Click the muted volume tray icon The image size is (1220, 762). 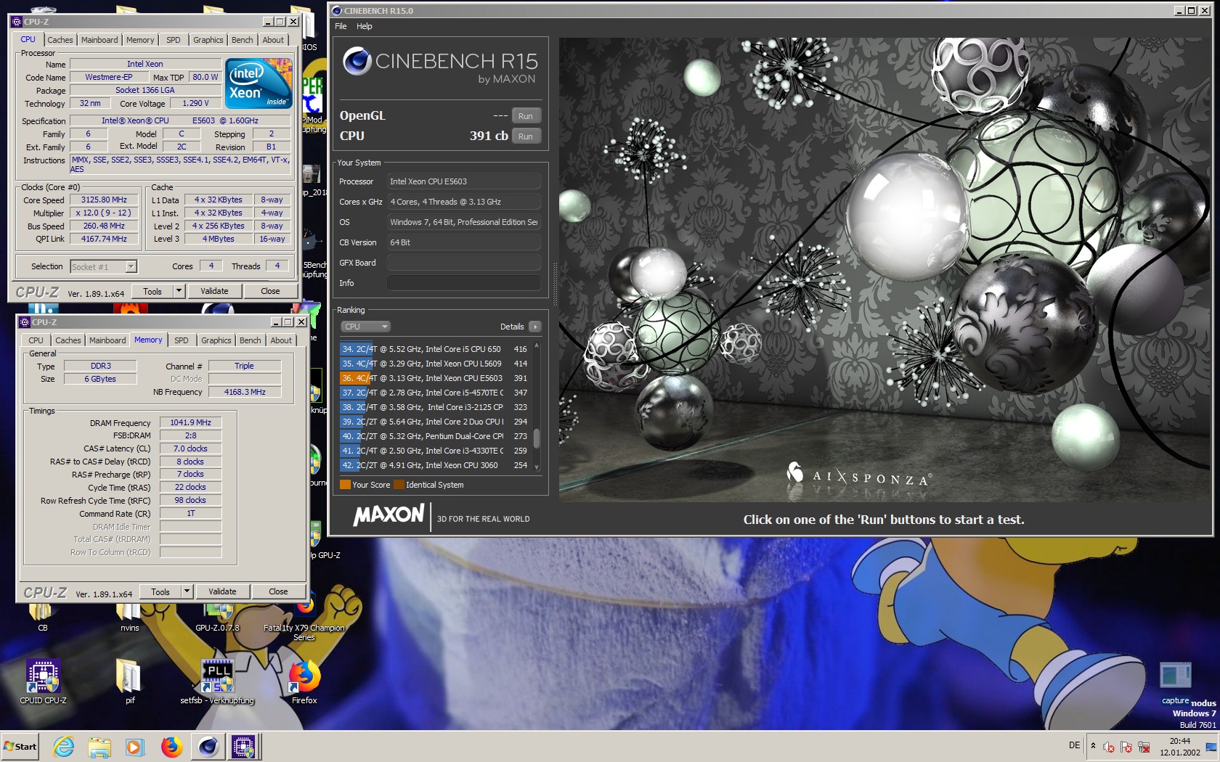coord(1109,747)
